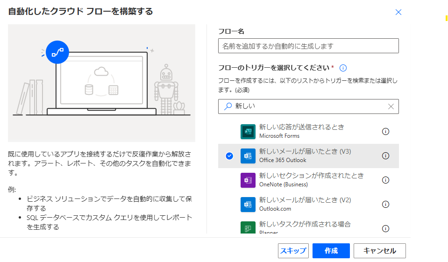Click the trigger search box containing 新しい
448x262 pixels.
point(309,106)
